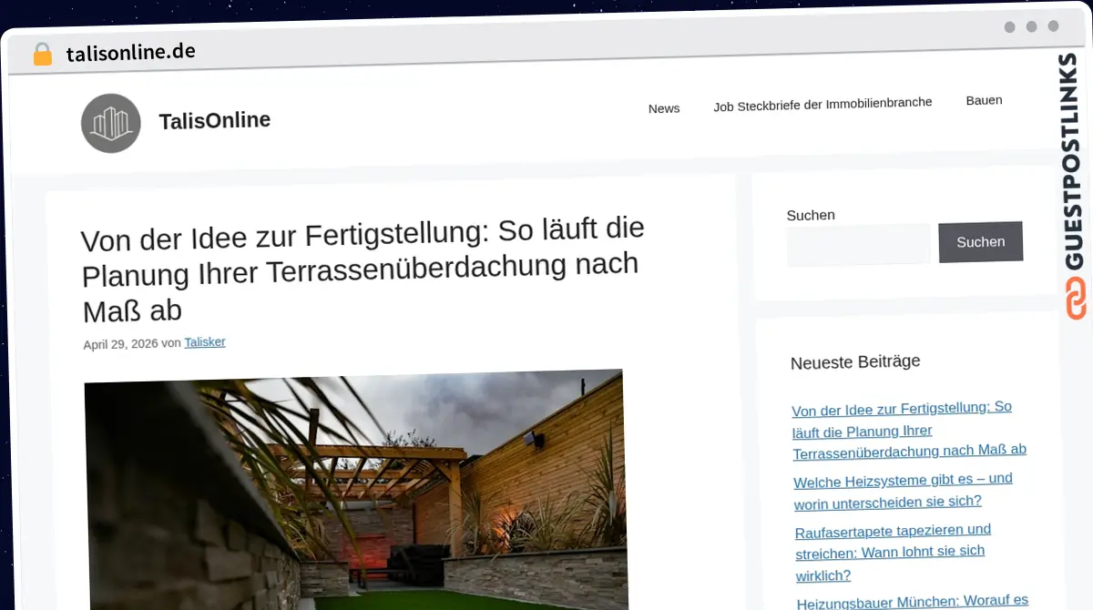1093x610 pixels.
Task: Open sidebar link Von der Idee zur Fertigstellung
Action: (908, 430)
